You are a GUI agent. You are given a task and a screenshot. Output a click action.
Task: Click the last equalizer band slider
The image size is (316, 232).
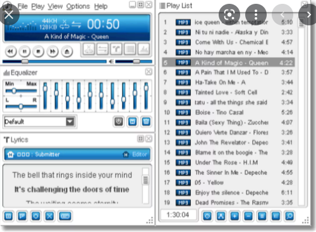pyautogui.click(x=146, y=96)
